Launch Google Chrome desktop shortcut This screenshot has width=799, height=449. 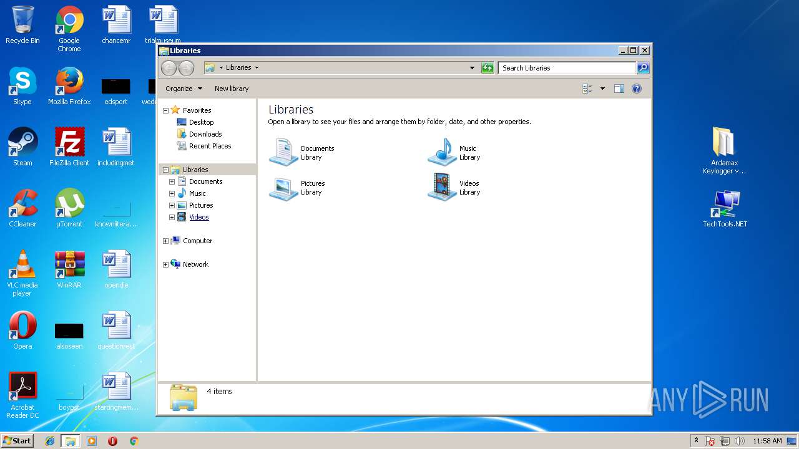coord(69,29)
